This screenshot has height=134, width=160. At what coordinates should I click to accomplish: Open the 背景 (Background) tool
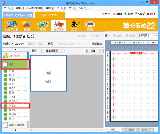(x=27, y=26)
